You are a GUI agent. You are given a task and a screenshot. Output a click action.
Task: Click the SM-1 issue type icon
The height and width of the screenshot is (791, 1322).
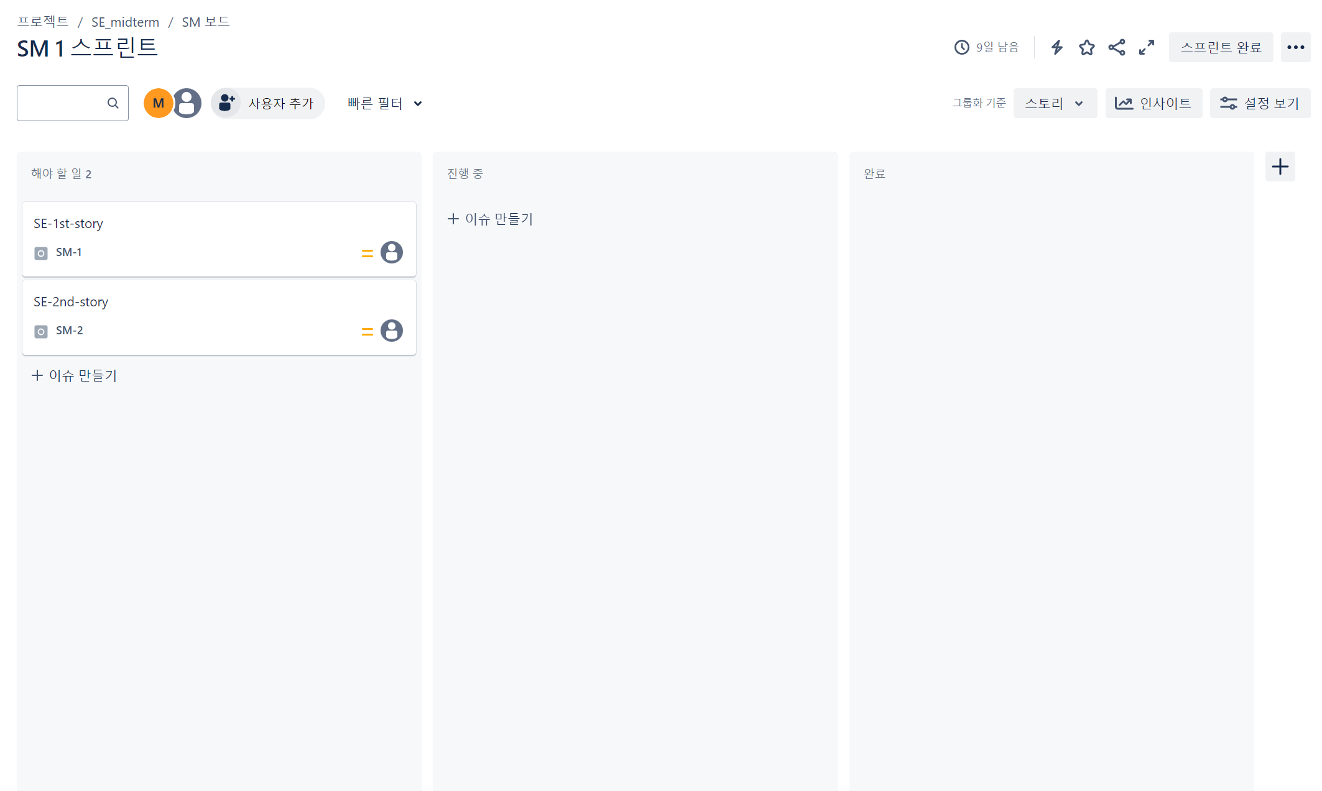41,253
